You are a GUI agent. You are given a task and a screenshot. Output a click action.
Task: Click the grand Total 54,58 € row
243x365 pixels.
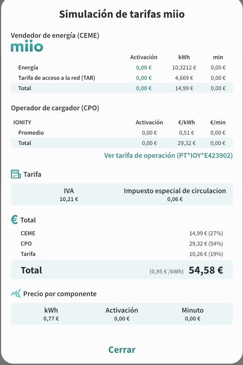[122, 270]
